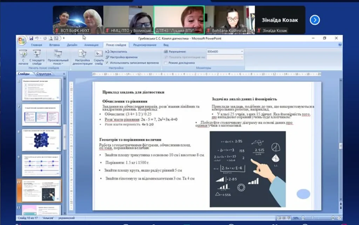Switch to Структура outline pane tab
The image size is (359, 225).
click(43, 74)
